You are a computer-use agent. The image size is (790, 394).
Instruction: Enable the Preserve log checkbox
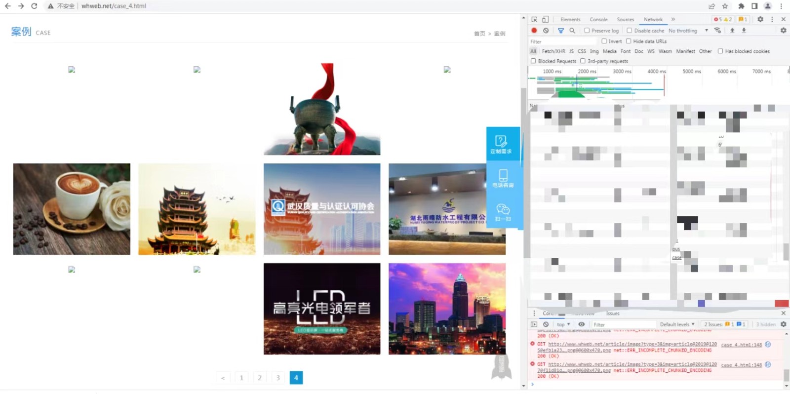click(587, 31)
